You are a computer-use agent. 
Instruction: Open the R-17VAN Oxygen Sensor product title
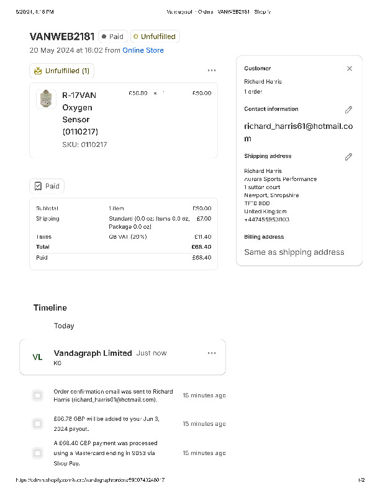click(x=79, y=113)
